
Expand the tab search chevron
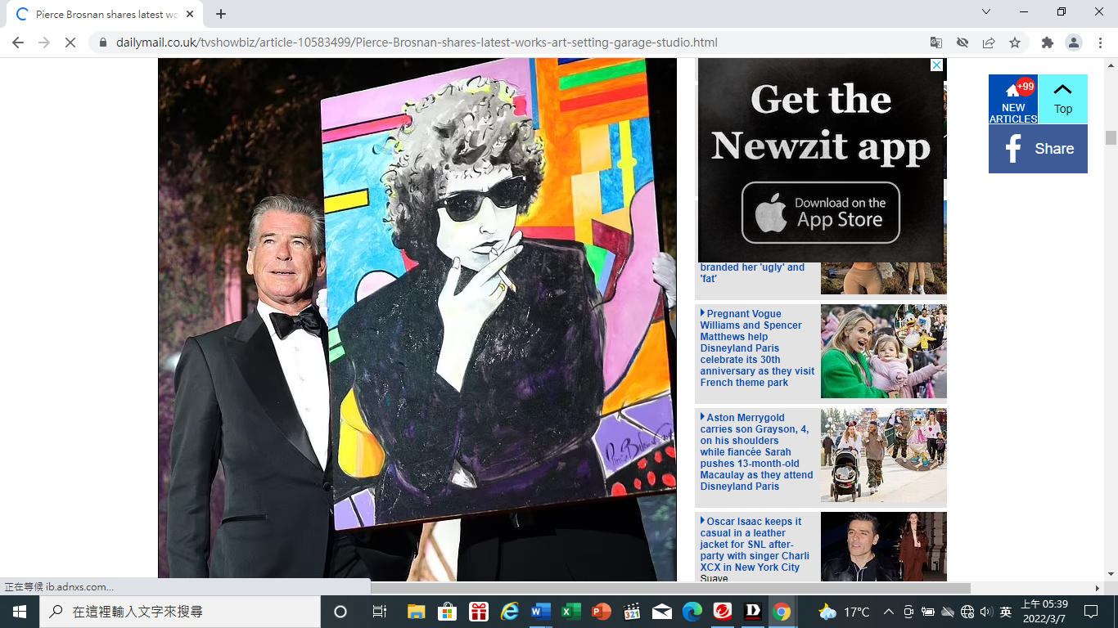pyautogui.click(x=986, y=12)
